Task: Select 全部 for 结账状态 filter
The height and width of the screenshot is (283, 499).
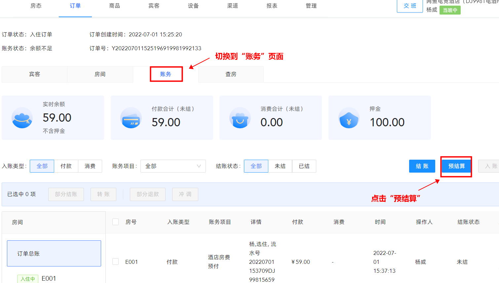Action: tap(256, 166)
